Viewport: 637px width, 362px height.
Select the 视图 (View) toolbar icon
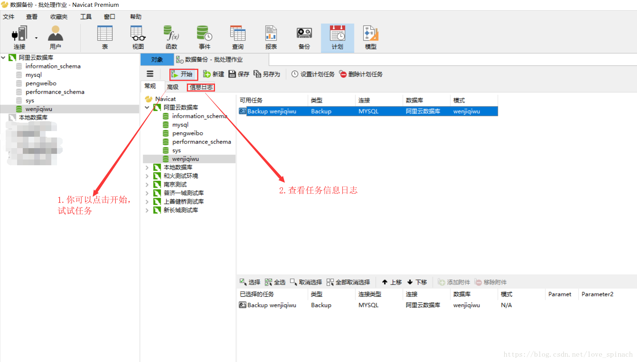[138, 37]
